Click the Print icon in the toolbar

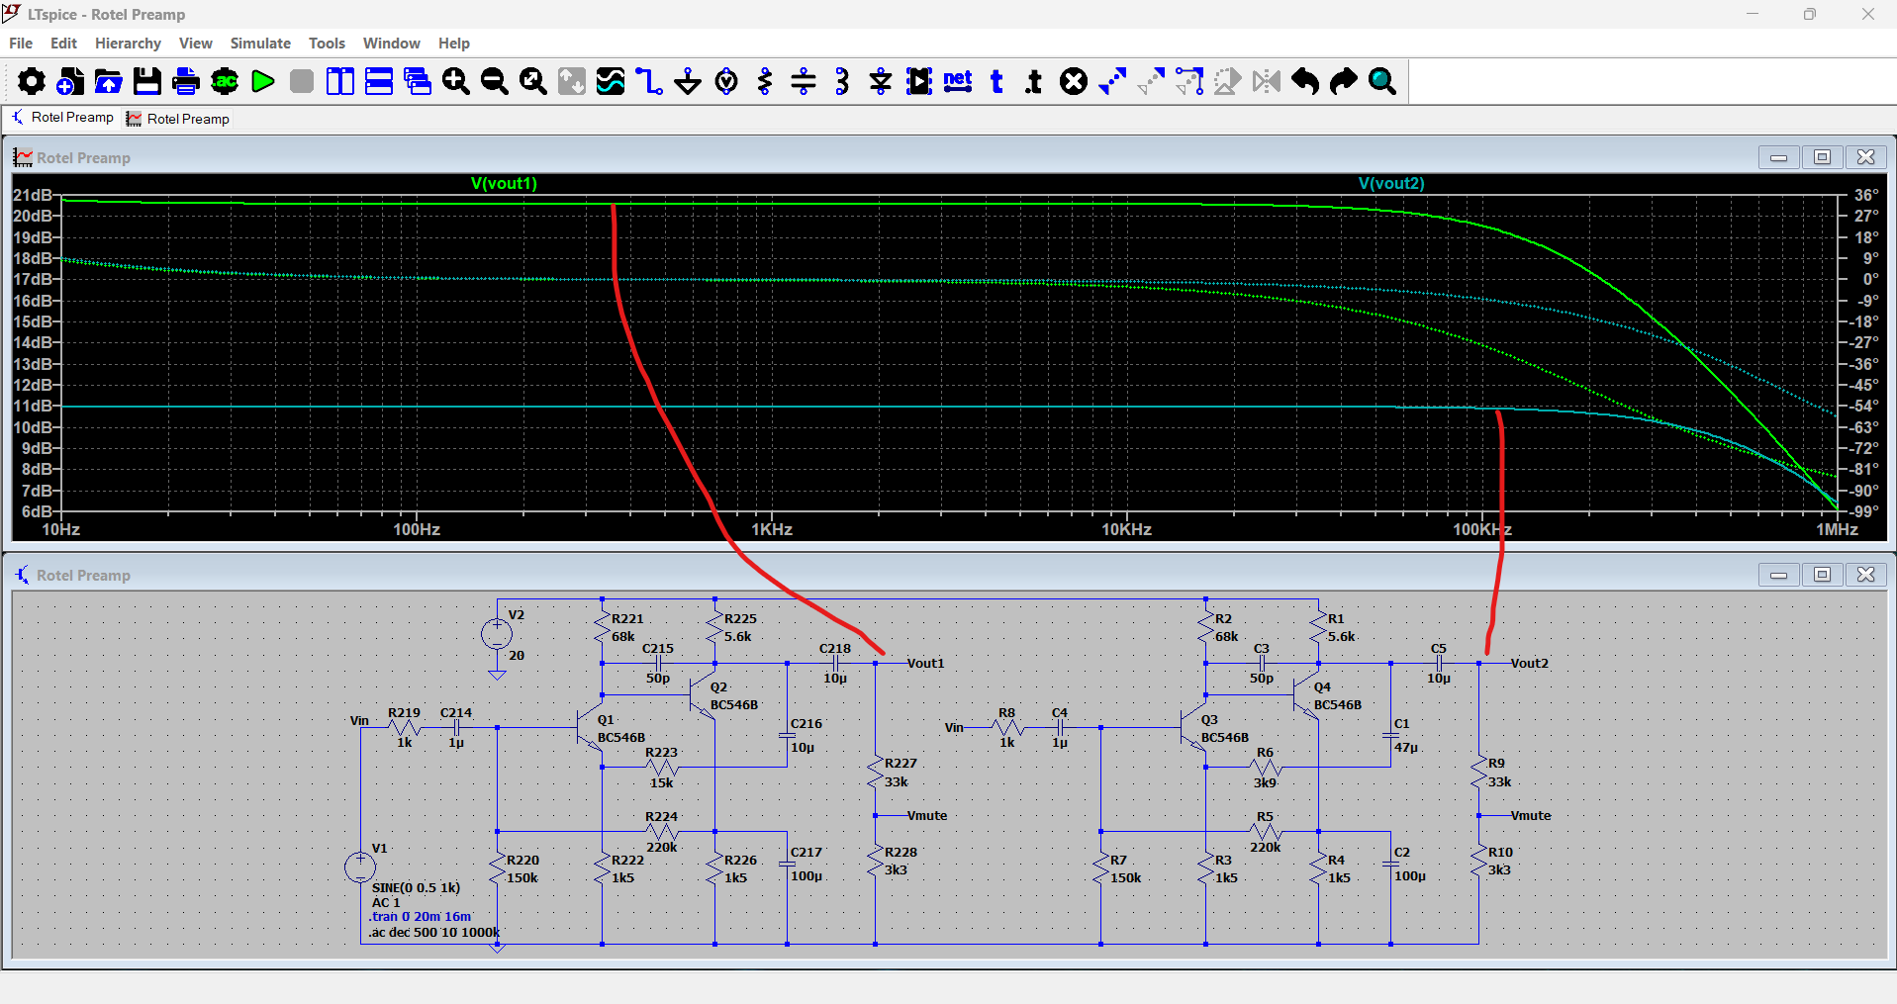[186, 81]
